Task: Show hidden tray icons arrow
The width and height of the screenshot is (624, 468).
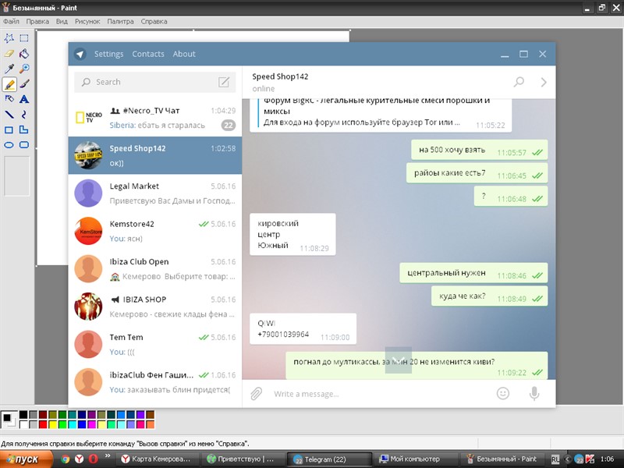Action: [x=568, y=459]
